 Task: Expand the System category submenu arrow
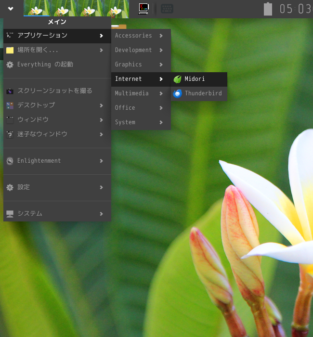tap(161, 122)
